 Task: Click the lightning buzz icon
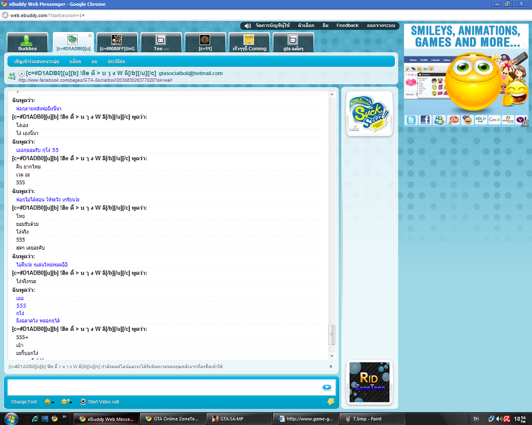[x=331, y=401]
